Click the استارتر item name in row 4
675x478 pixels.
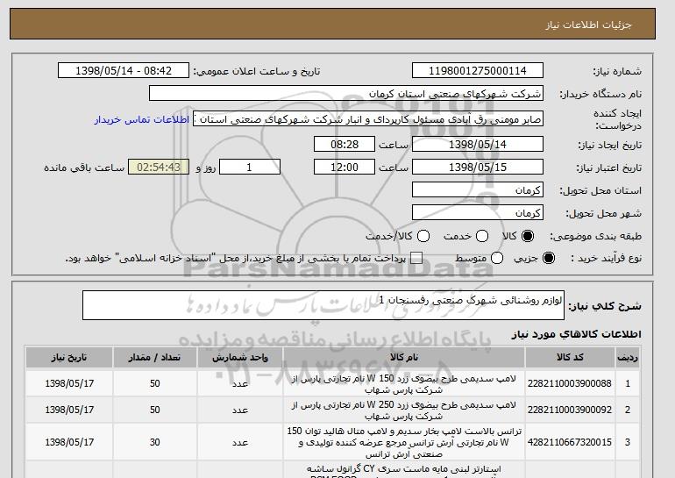coord(404,470)
